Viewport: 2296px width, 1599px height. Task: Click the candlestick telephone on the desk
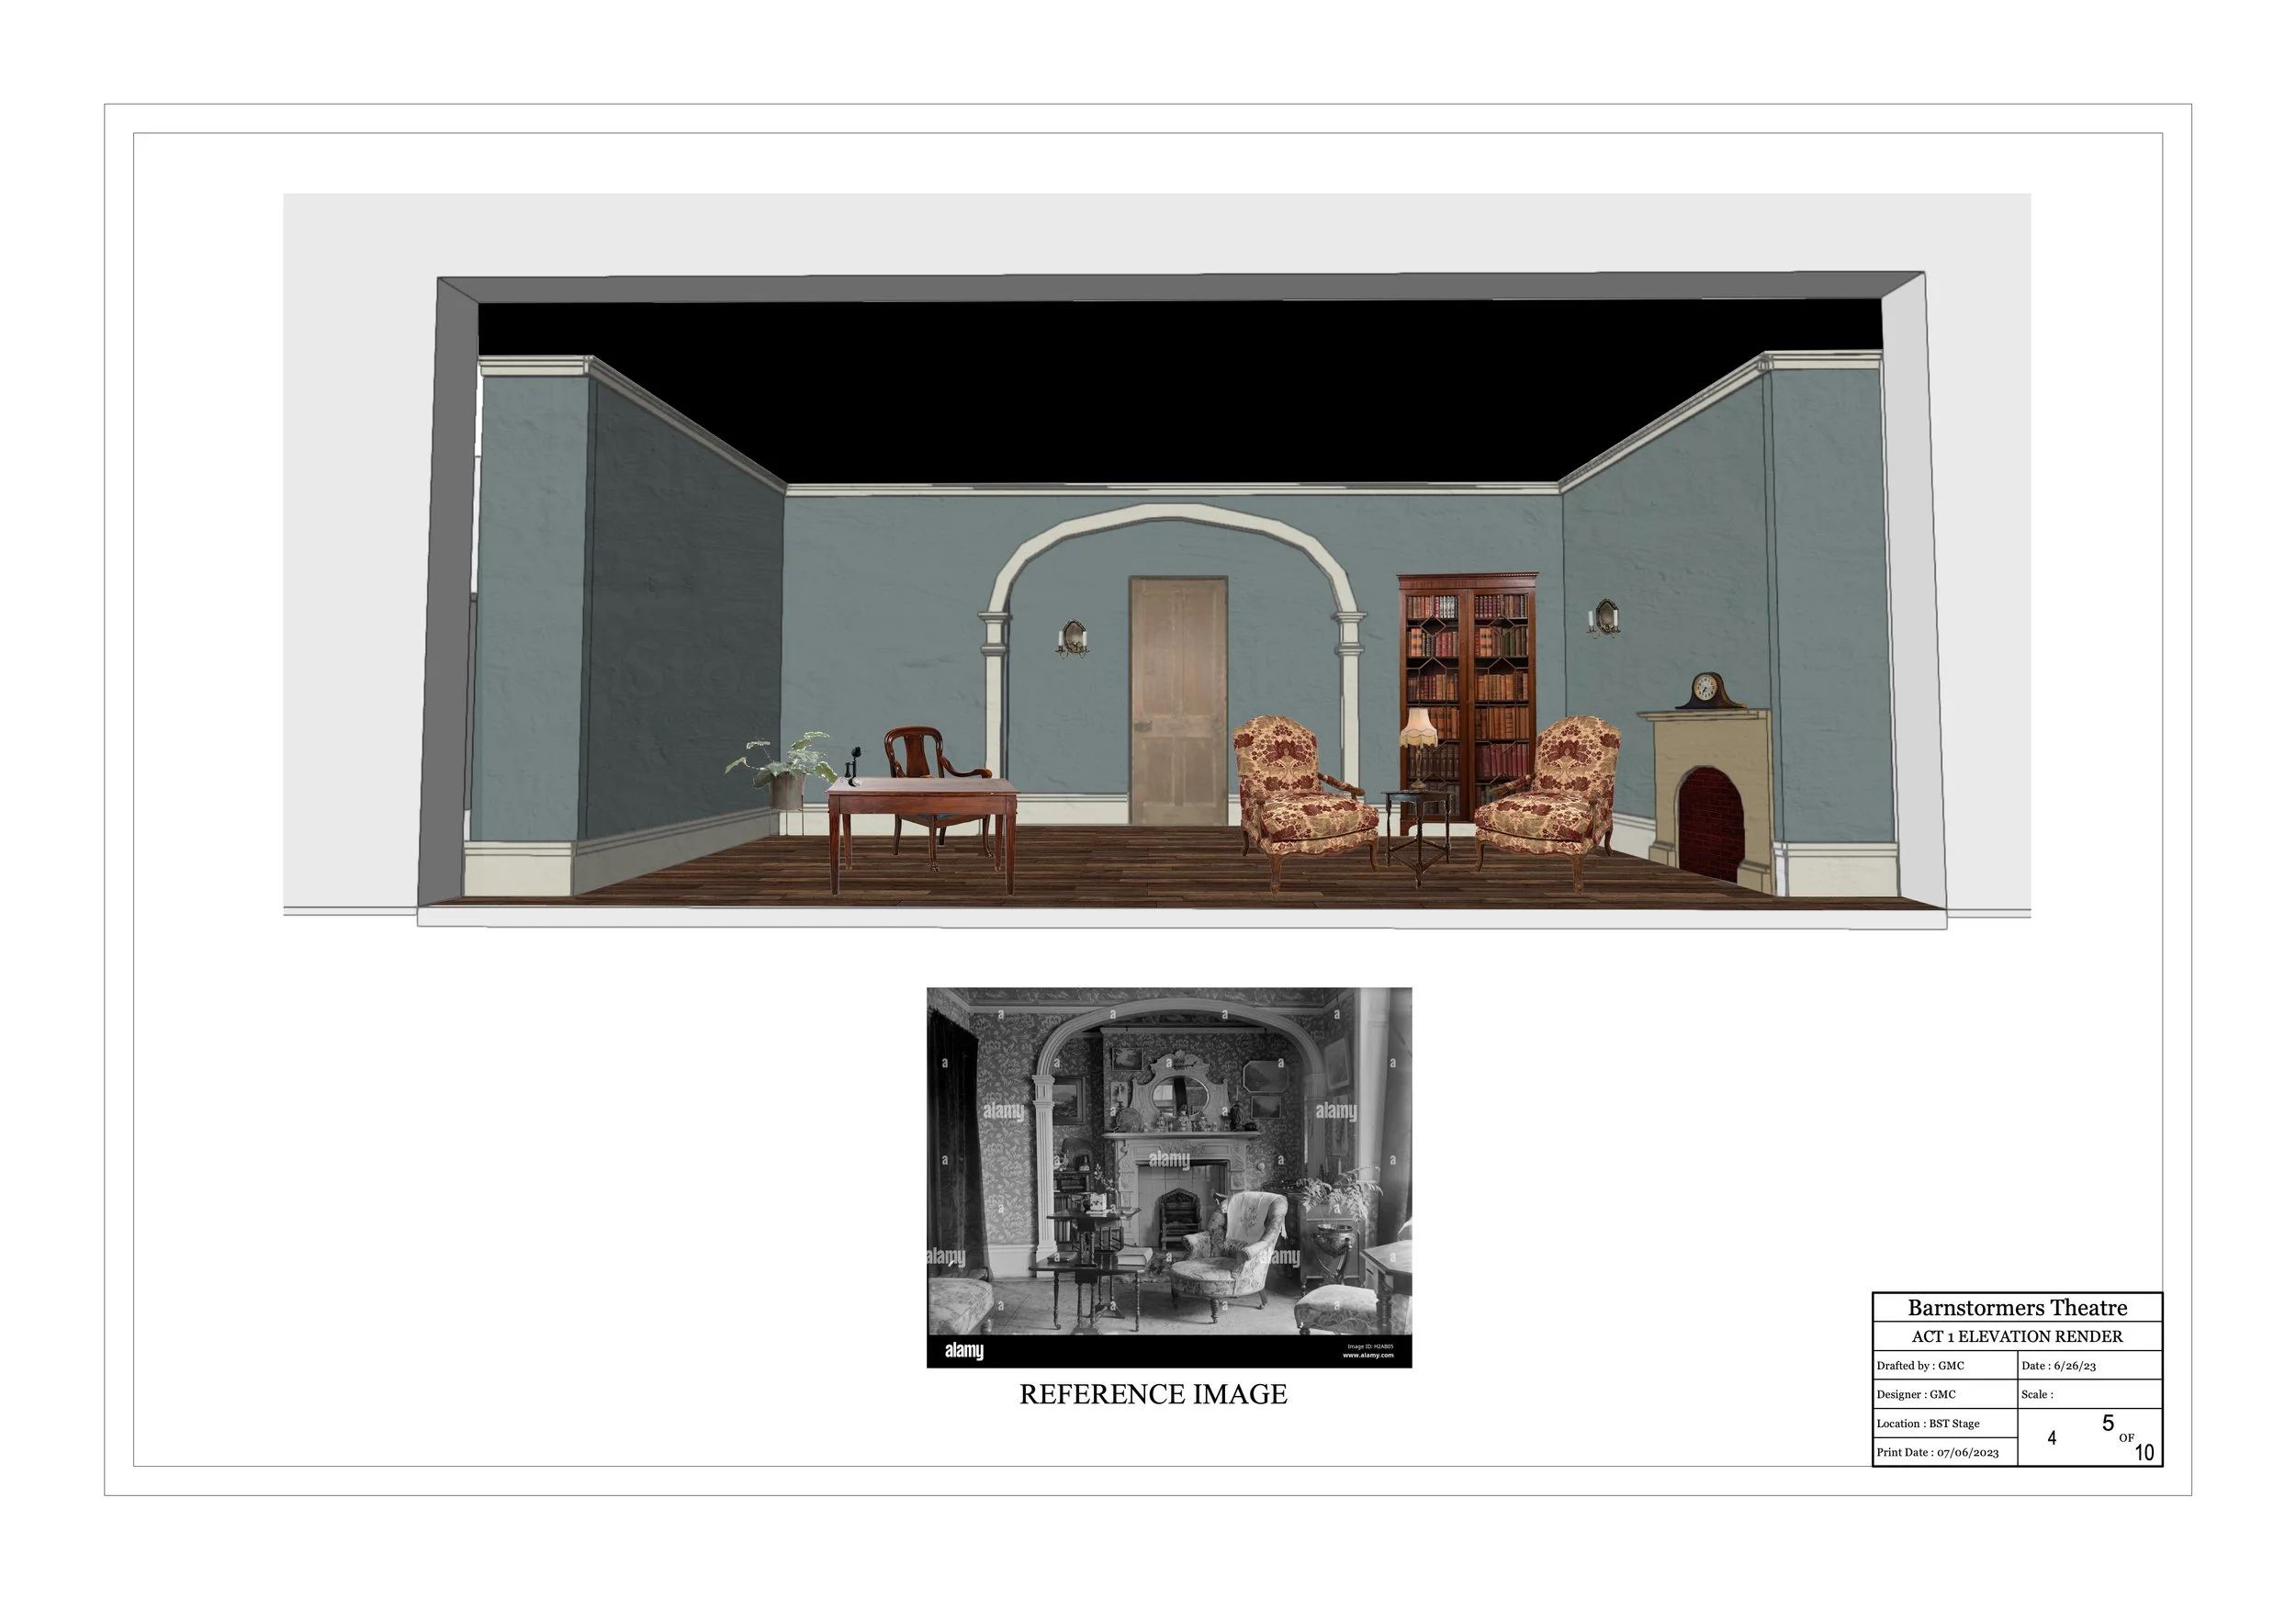853,766
